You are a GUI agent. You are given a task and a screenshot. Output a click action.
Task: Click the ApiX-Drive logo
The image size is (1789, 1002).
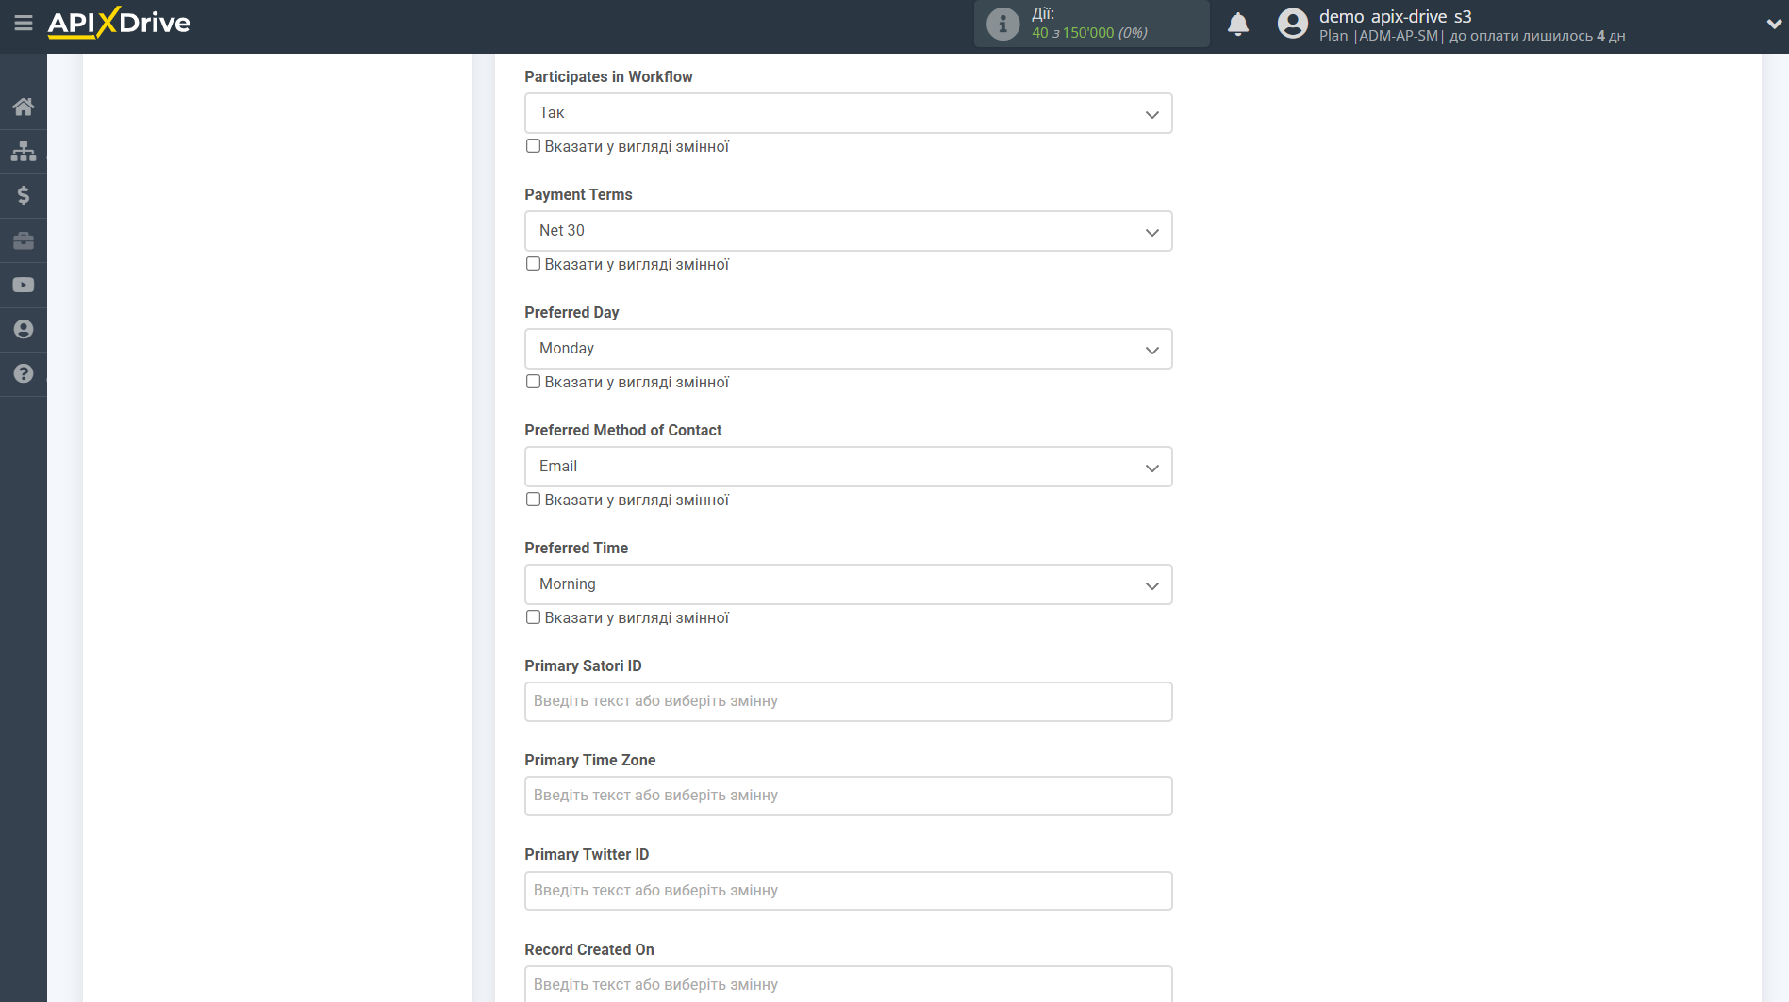click(119, 23)
